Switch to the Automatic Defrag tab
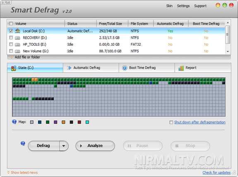This screenshot has width=238, height=177. [x=91, y=68]
